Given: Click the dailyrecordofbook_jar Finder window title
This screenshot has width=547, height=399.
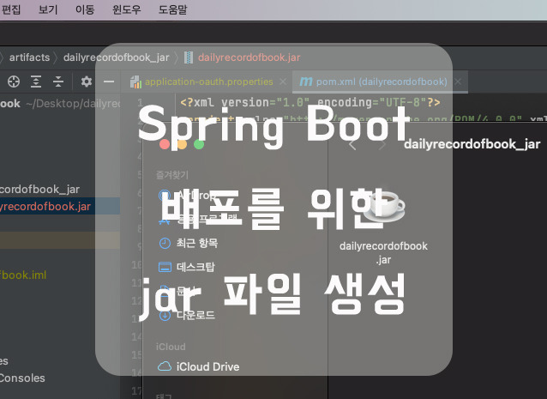Looking at the screenshot, I should pyautogui.click(x=472, y=144).
